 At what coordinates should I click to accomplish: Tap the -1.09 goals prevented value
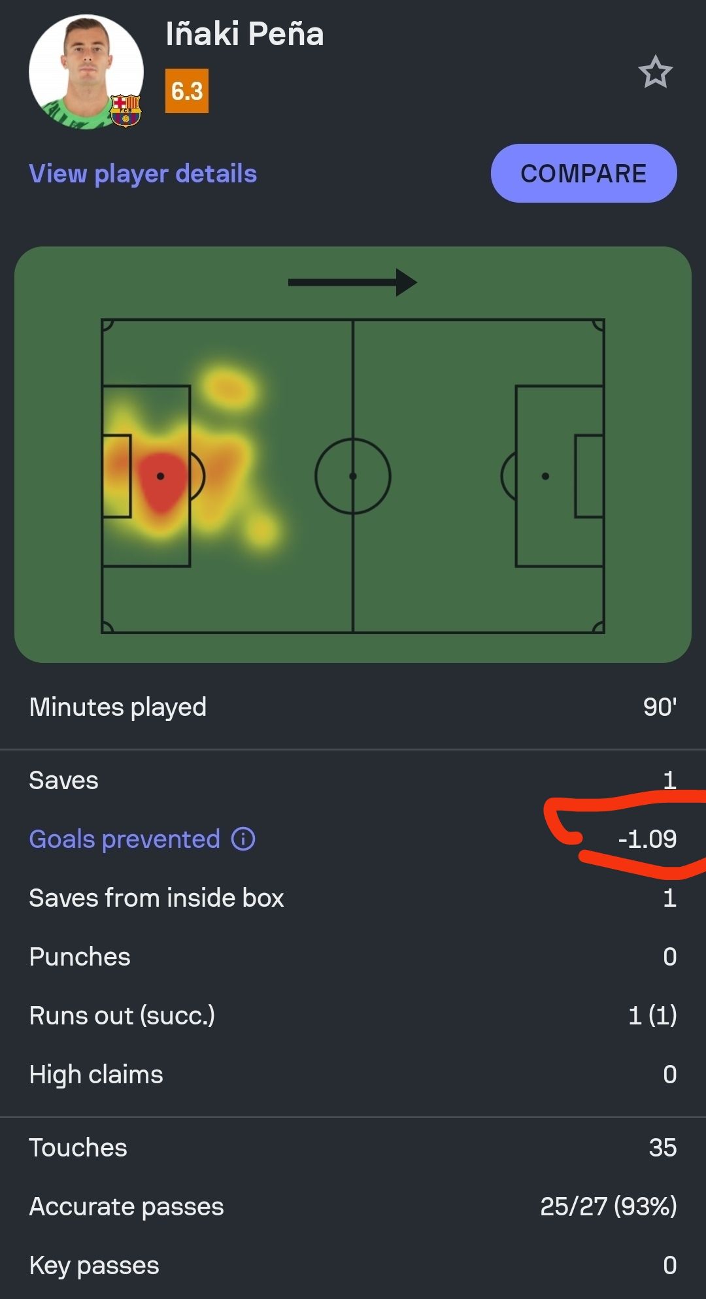[x=647, y=839]
